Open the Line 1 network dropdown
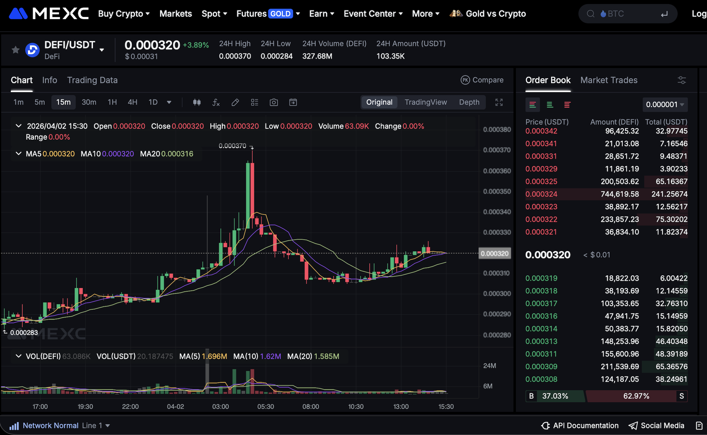The width and height of the screenshot is (707, 435). pyautogui.click(x=96, y=426)
